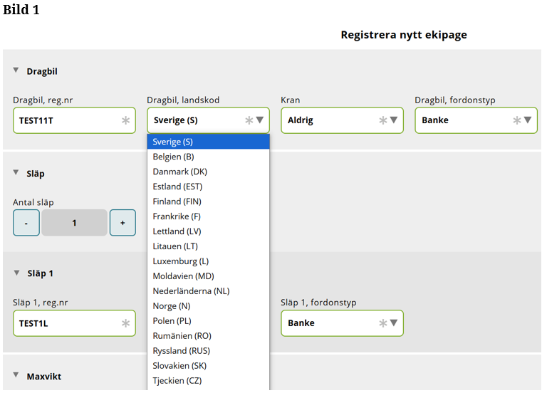
Task: Choose Danmark (DK) from the list
Action: (208, 172)
